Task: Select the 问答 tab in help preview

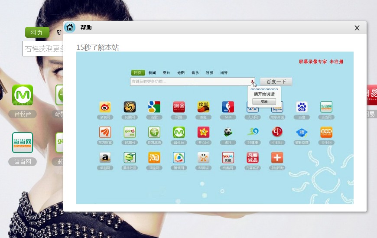Action: pos(224,73)
